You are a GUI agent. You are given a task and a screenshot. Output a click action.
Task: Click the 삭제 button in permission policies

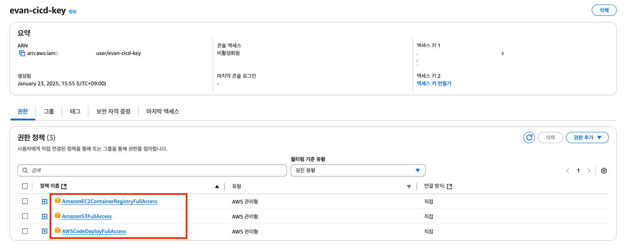(551, 137)
